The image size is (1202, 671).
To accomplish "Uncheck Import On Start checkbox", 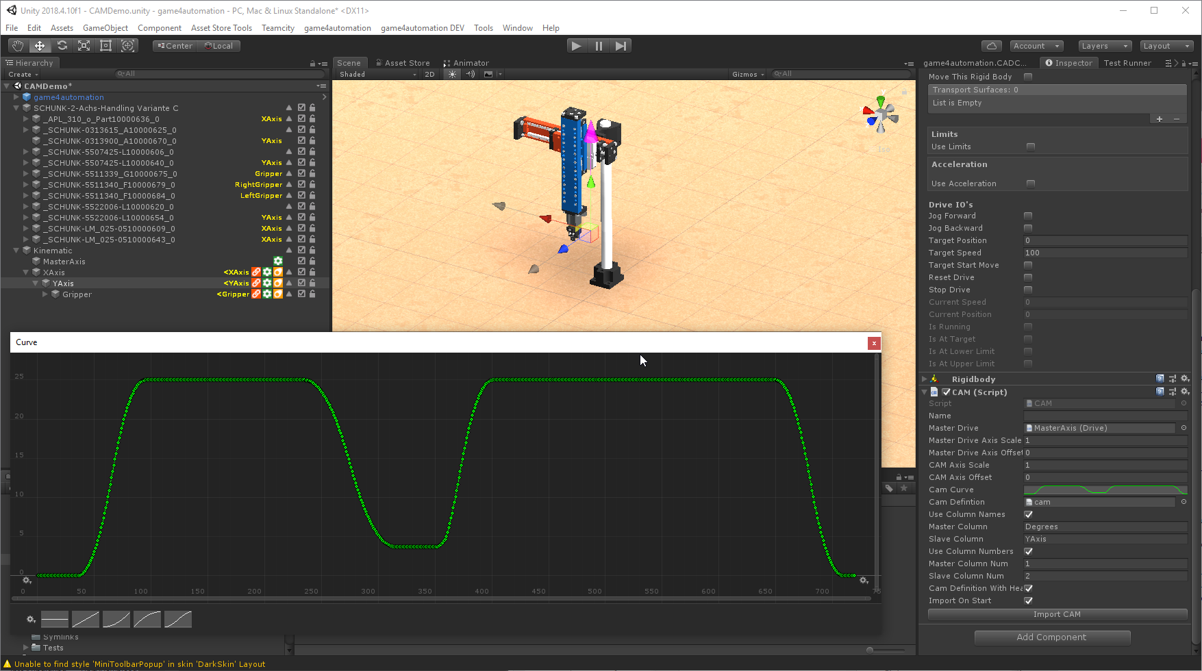I will [1028, 600].
